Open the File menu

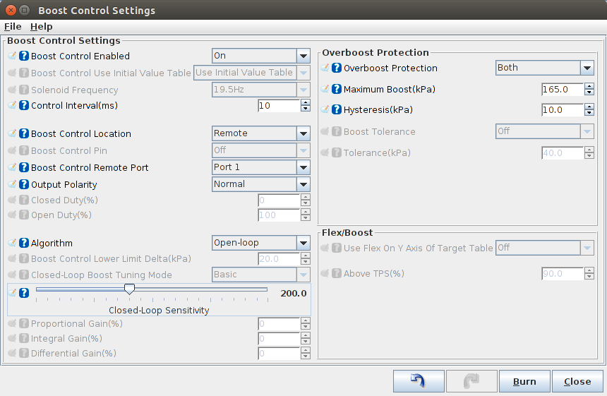13,26
